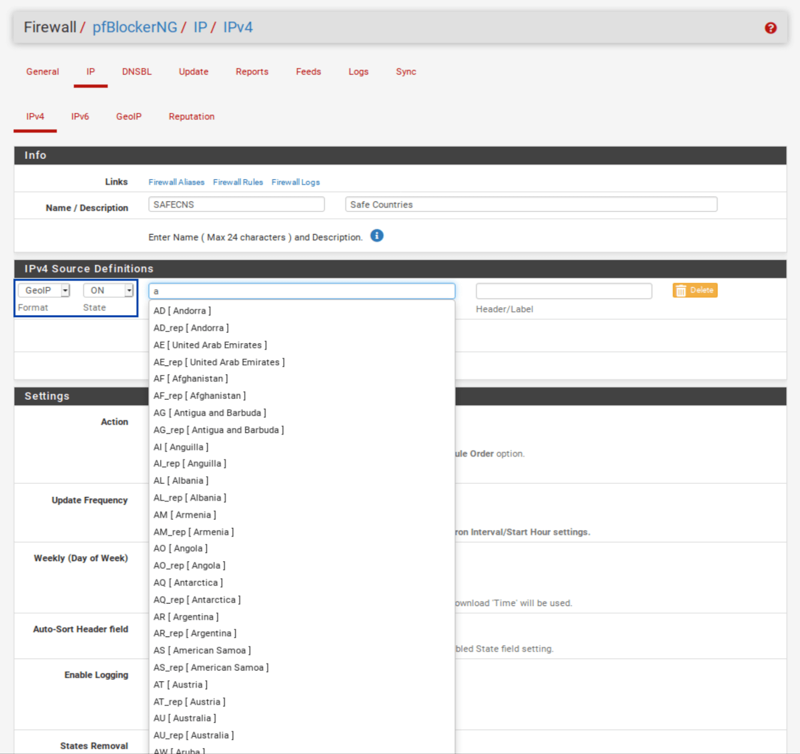
Task: Pick AR_rep [ Argentina ] entry
Action: pyautogui.click(x=302, y=633)
